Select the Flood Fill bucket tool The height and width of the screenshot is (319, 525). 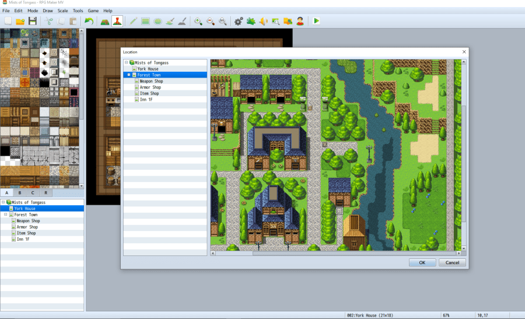pos(169,21)
